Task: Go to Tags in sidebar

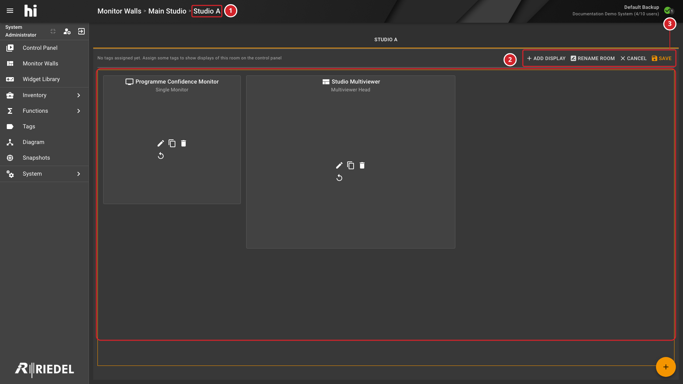Action: [x=44, y=126]
